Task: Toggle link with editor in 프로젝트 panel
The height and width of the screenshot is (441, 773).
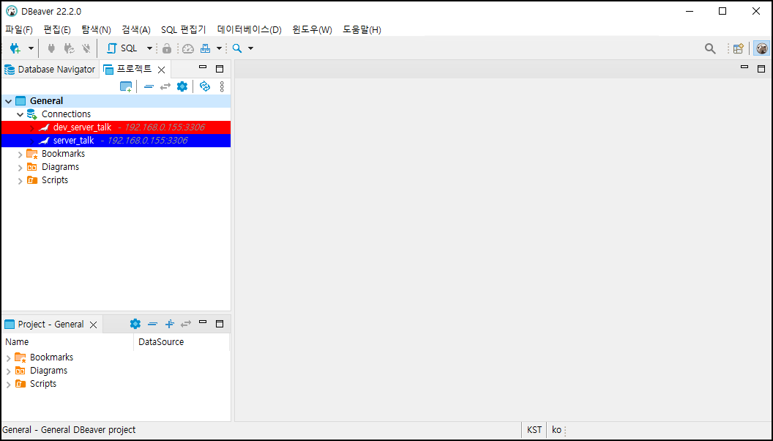Action: 165,87
